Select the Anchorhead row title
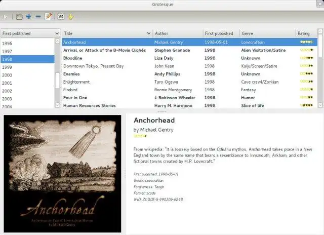The height and width of the screenshot is (235, 324). click(x=74, y=43)
